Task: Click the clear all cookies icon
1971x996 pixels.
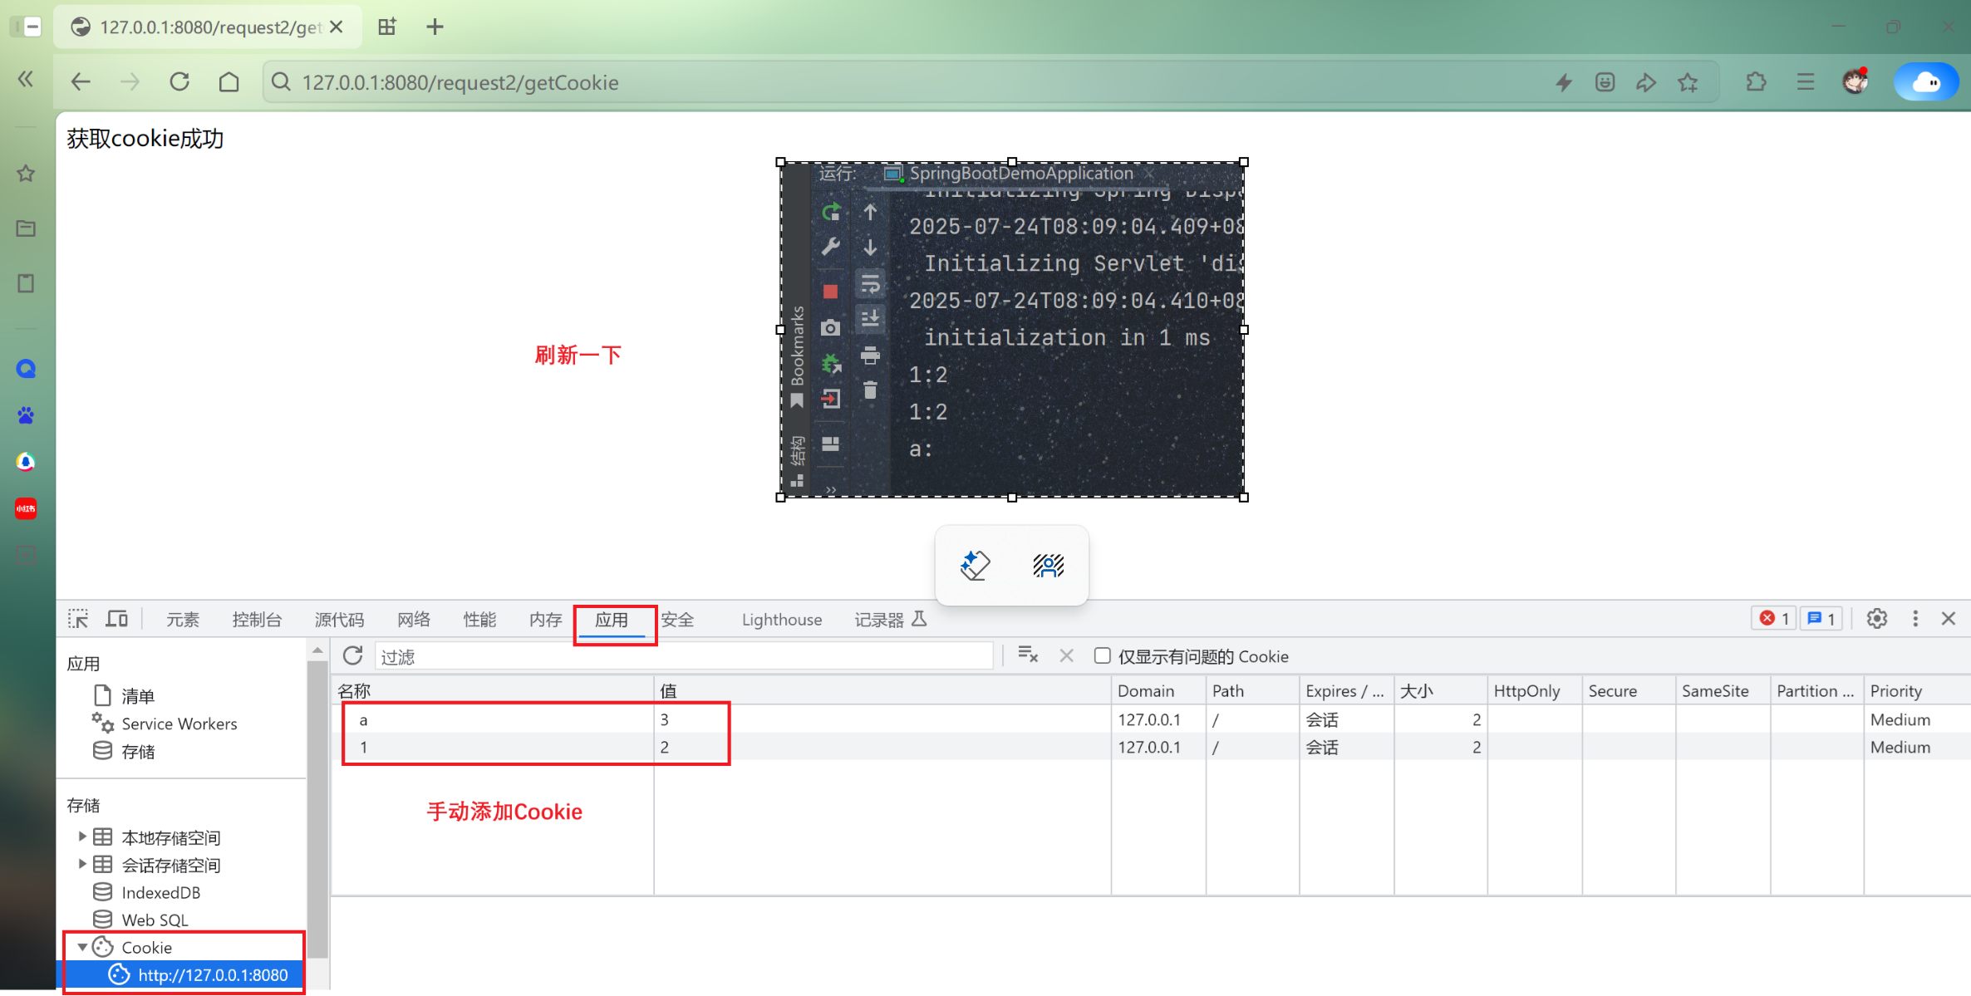Action: tap(1028, 656)
